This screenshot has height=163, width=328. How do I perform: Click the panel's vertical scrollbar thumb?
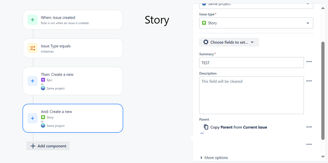coord(323,91)
